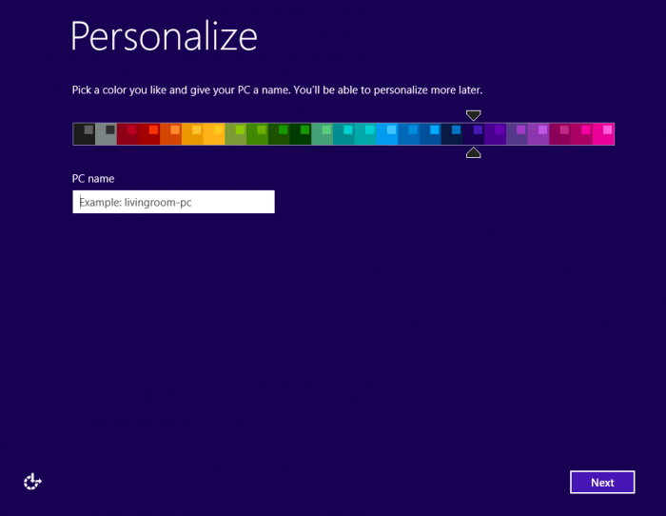Choose the medium blue swatch after sky blue
Image resolution: width=666 pixels, height=516 pixels.
click(x=409, y=134)
